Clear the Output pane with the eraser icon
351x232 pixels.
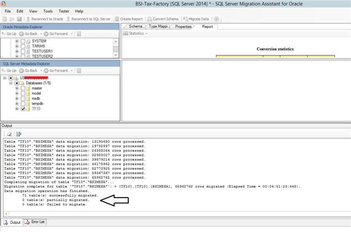point(10,134)
